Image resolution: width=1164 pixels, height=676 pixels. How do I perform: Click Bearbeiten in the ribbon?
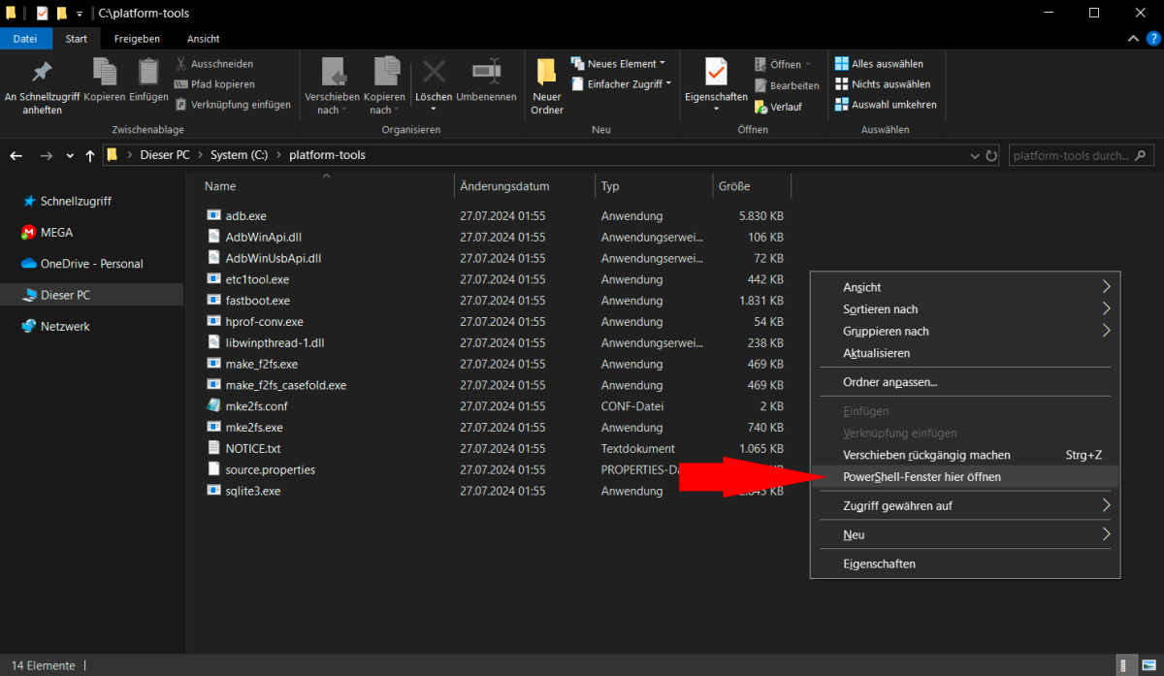click(787, 85)
